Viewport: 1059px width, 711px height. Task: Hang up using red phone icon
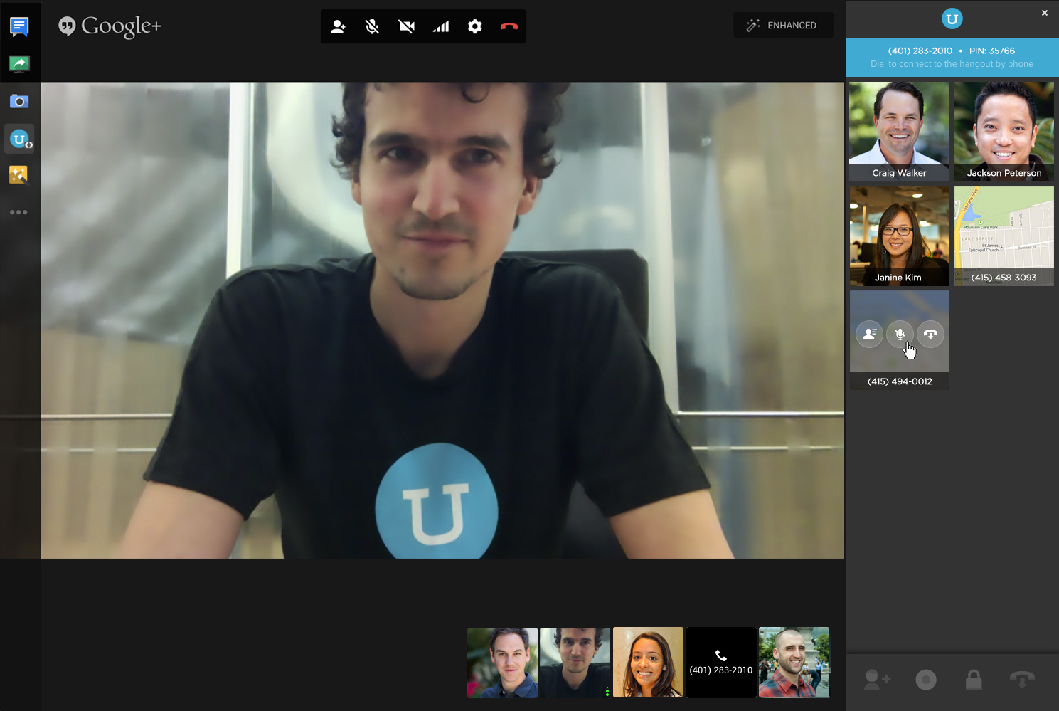(x=509, y=27)
